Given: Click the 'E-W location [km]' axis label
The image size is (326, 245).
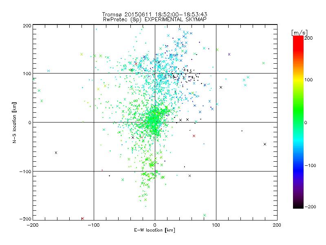Looking at the screenshot, I should tap(154, 230).
